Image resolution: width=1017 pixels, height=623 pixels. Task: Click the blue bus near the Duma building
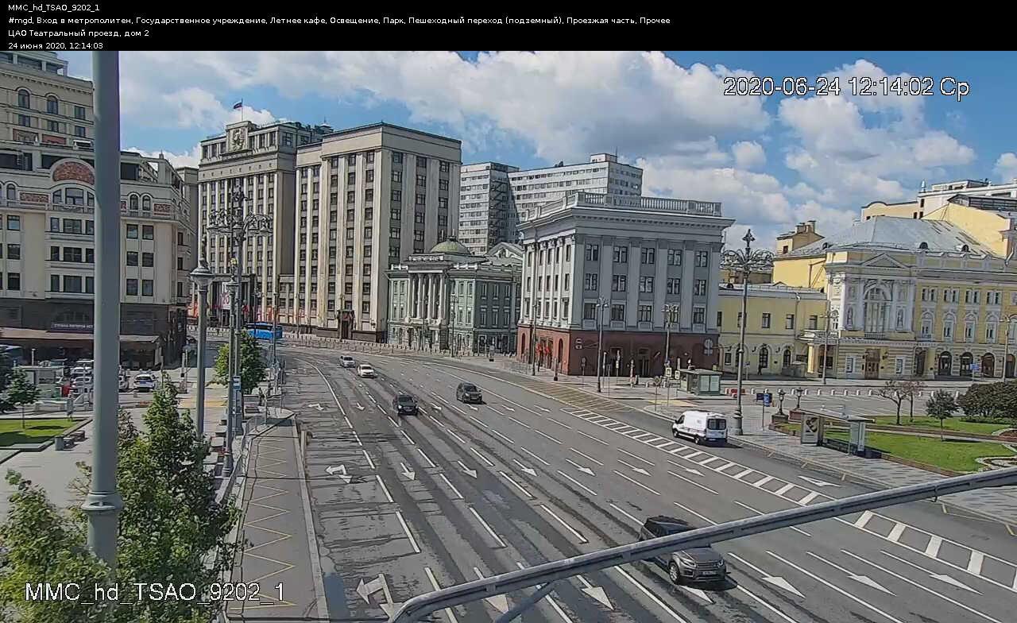click(262, 331)
